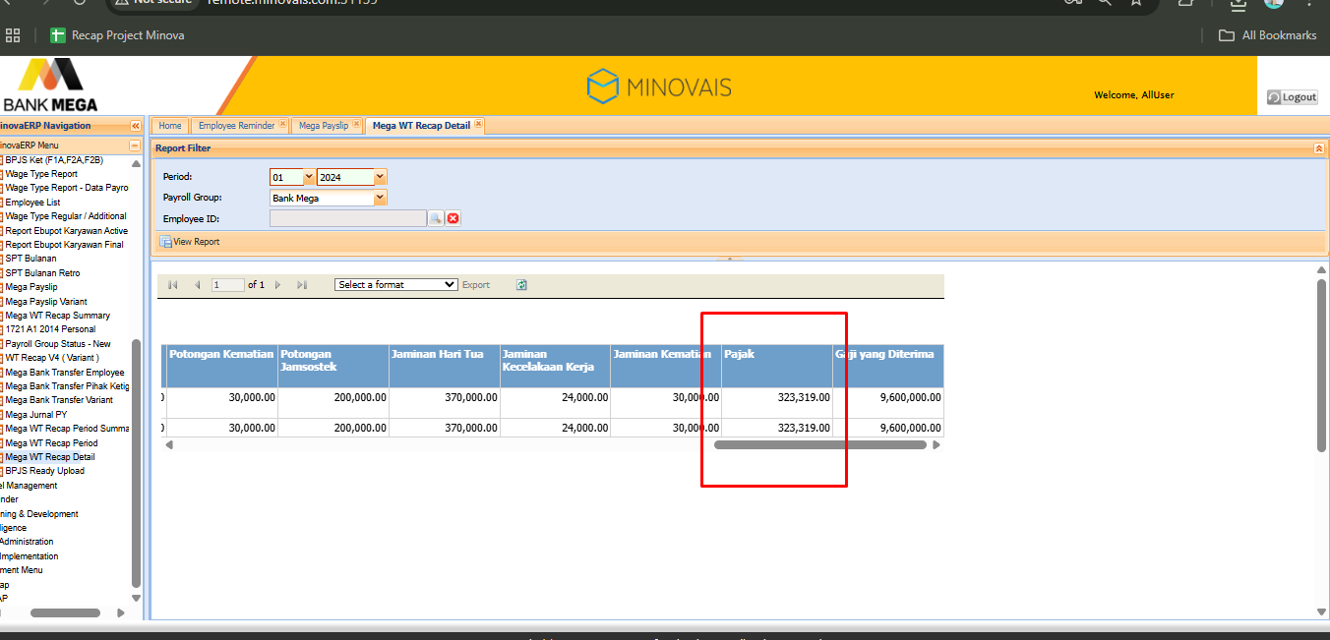Viewport: 1330px width, 640px height.
Task: Click the Employee ID input field
Action: point(348,218)
